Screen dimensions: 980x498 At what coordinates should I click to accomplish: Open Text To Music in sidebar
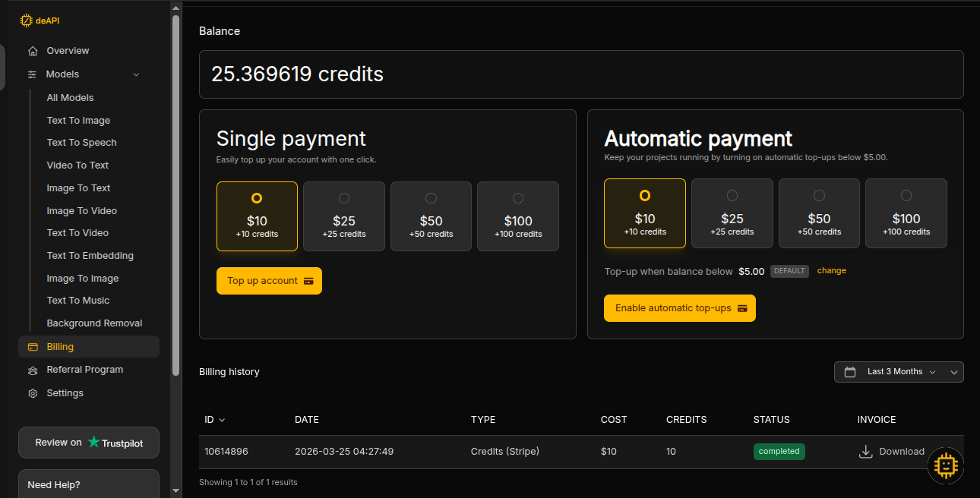tap(77, 301)
